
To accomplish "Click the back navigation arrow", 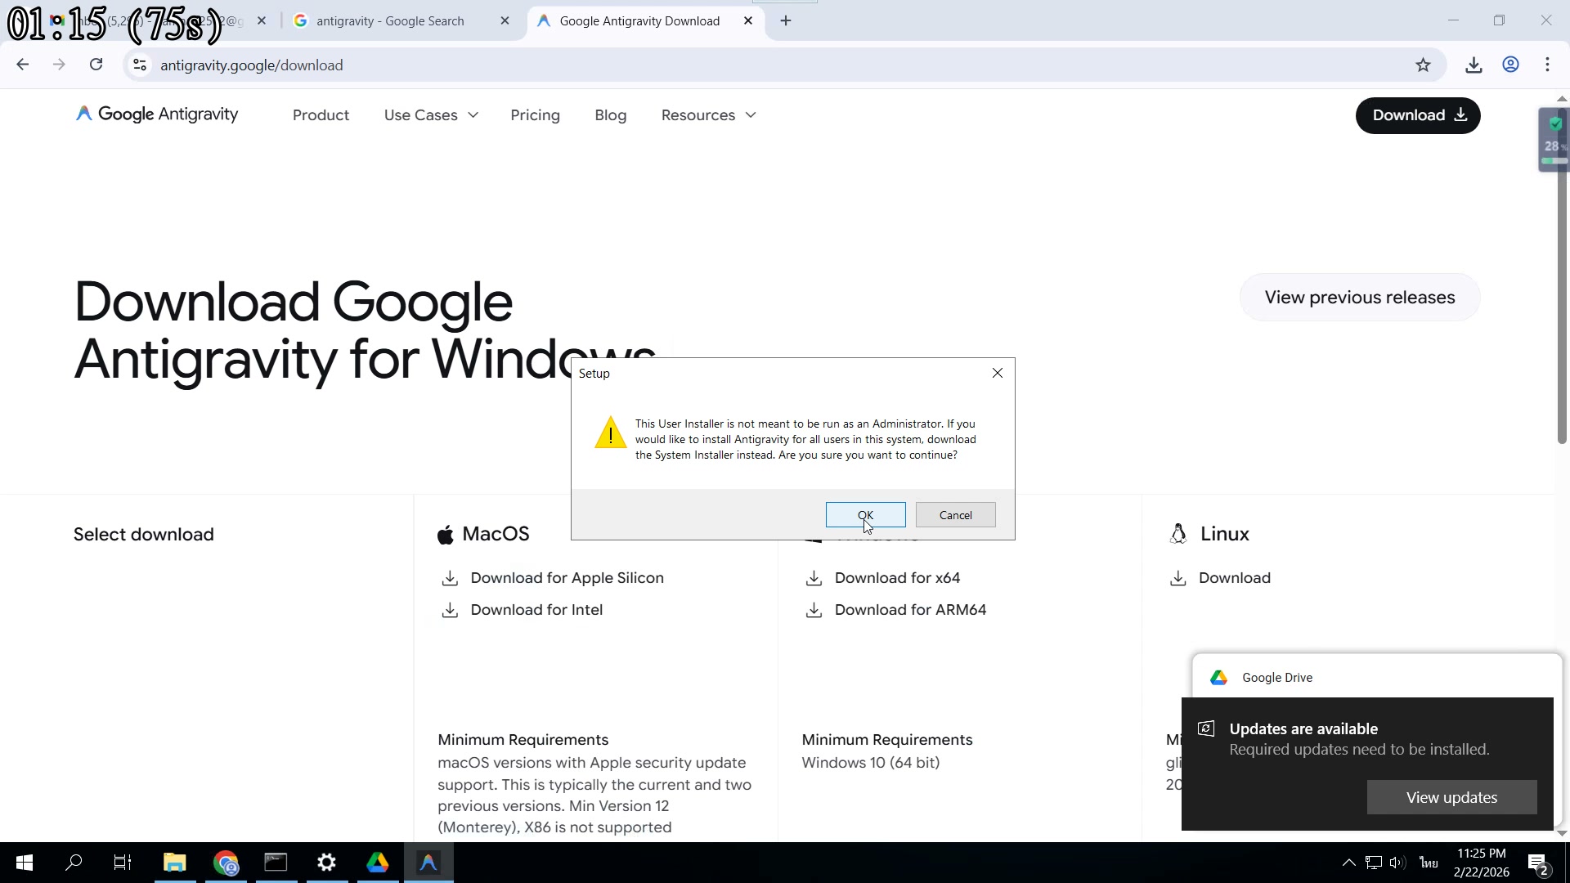I will pos(22,65).
